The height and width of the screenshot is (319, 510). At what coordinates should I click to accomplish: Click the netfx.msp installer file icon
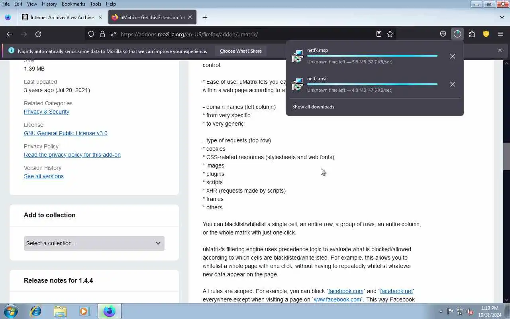point(297,56)
